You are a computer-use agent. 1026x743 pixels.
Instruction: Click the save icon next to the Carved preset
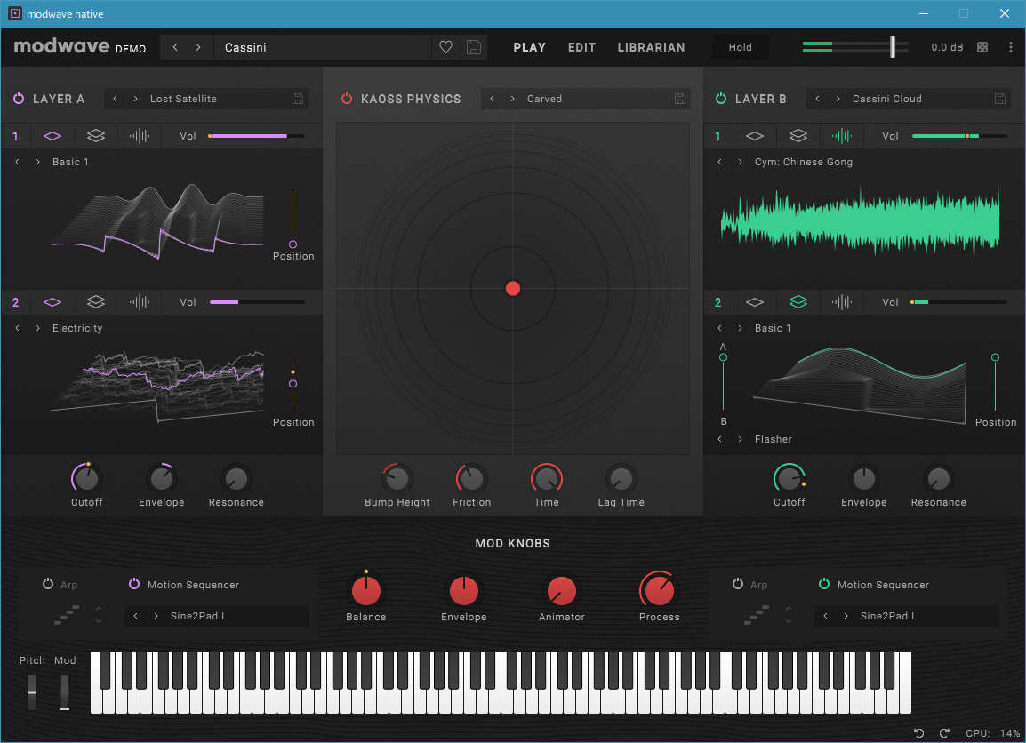tap(680, 99)
